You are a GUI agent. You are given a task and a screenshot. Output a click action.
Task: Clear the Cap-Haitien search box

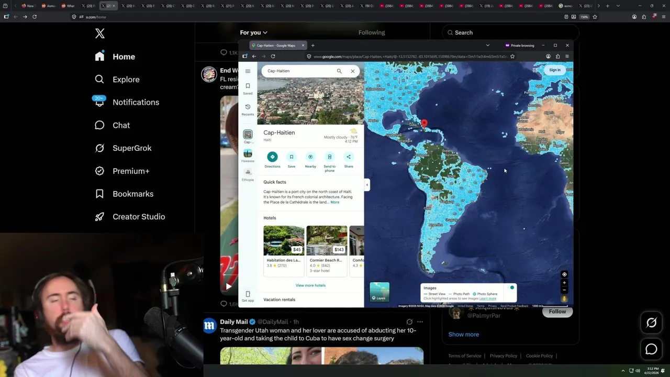(353, 71)
